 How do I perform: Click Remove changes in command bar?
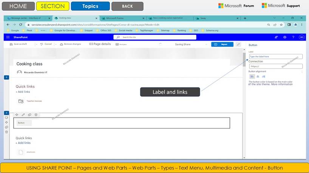(x=70, y=44)
